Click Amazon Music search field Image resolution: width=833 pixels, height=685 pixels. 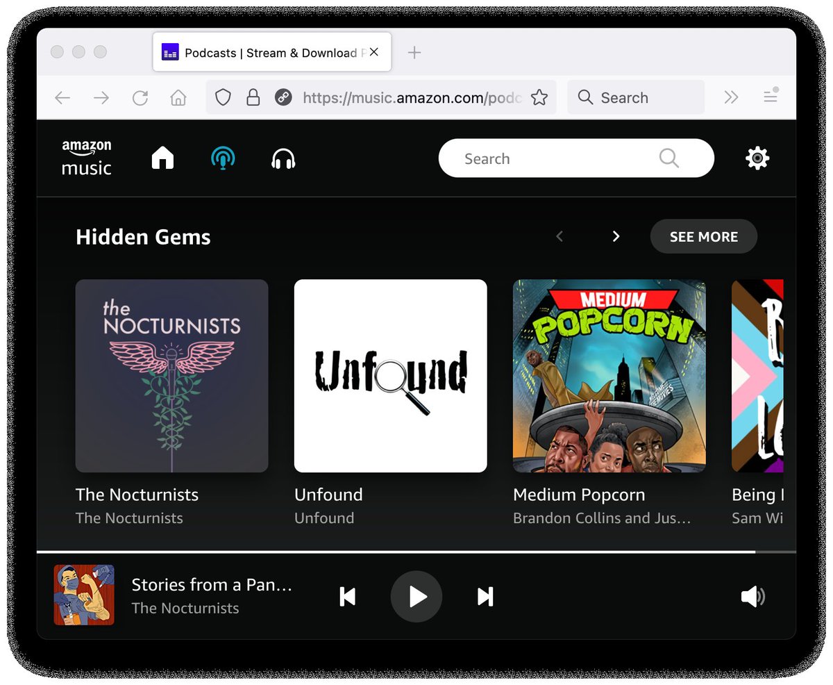576,158
